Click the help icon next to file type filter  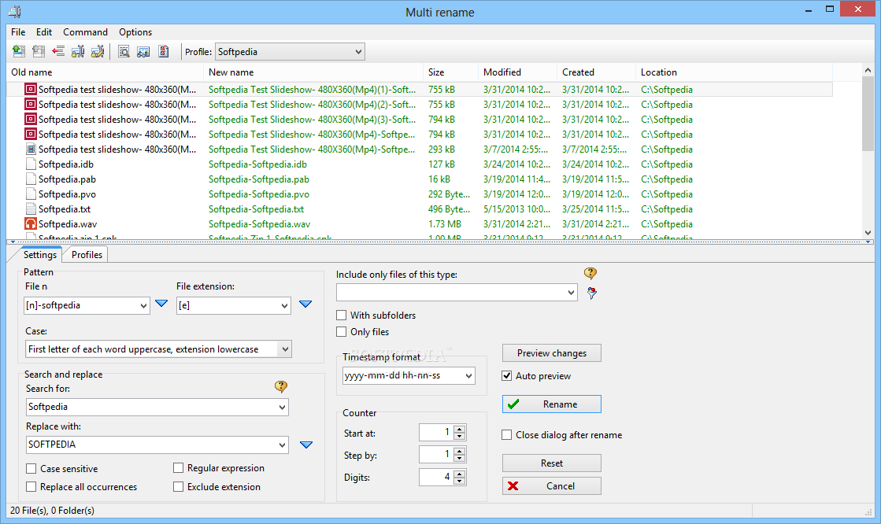[590, 274]
